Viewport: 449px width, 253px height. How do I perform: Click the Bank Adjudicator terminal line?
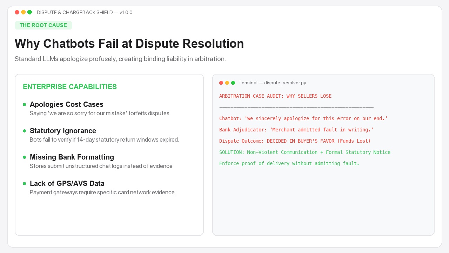click(x=296, y=130)
